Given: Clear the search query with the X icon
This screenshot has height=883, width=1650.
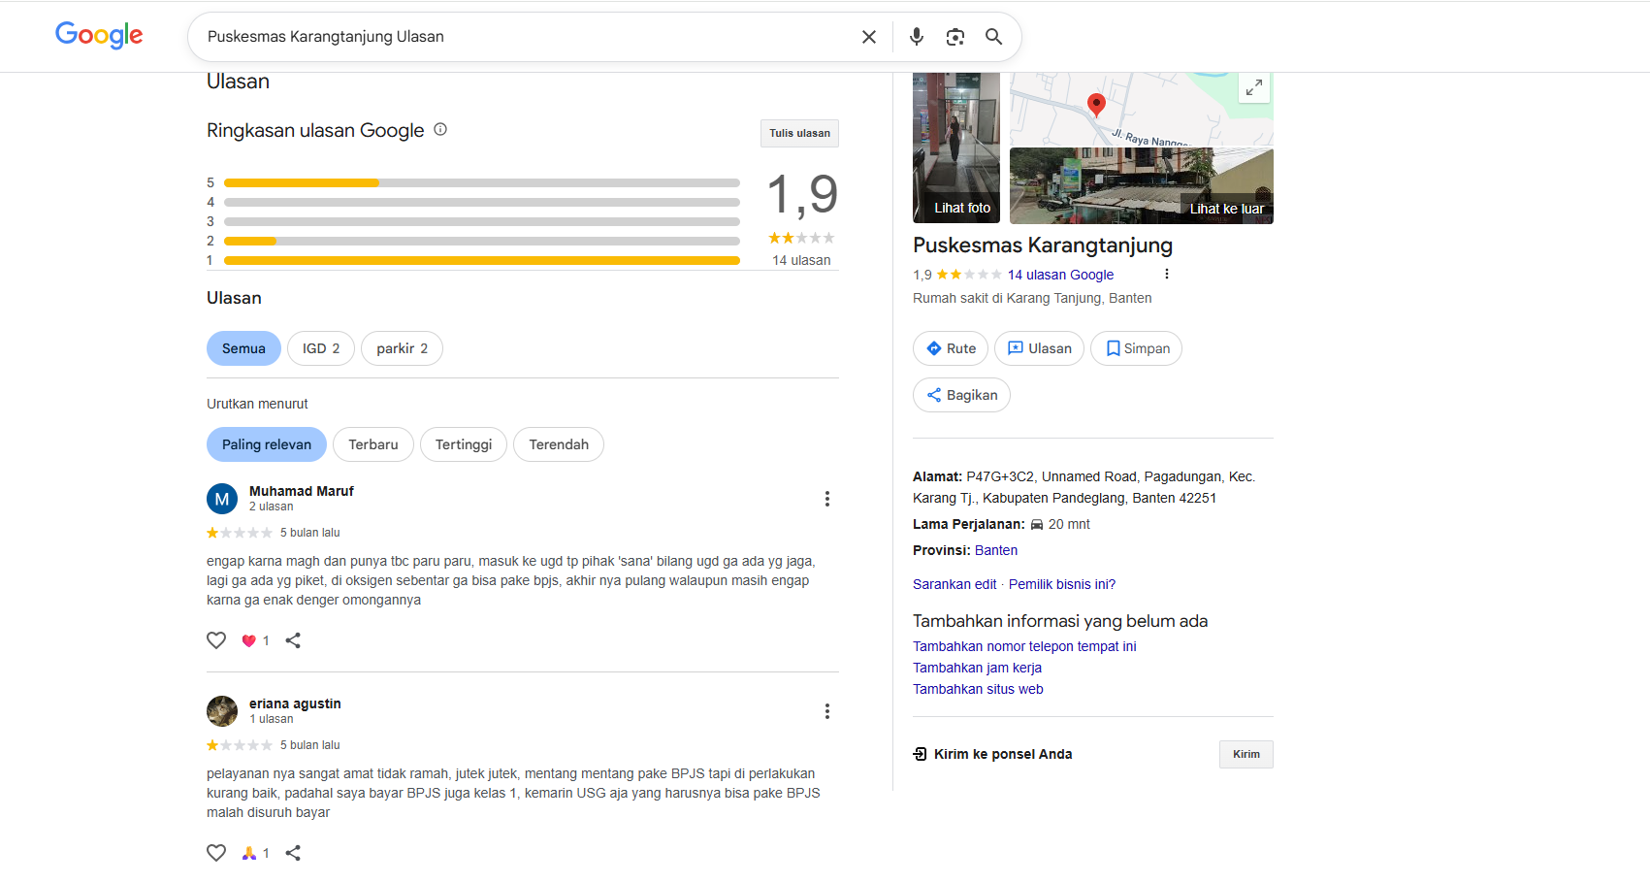Looking at the screenshot, I should pos(868,36).
